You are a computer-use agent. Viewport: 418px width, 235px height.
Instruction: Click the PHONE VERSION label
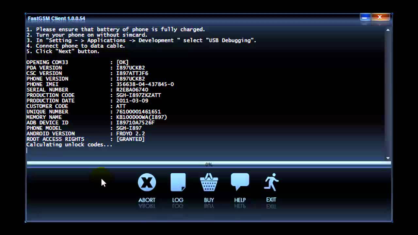47,79
